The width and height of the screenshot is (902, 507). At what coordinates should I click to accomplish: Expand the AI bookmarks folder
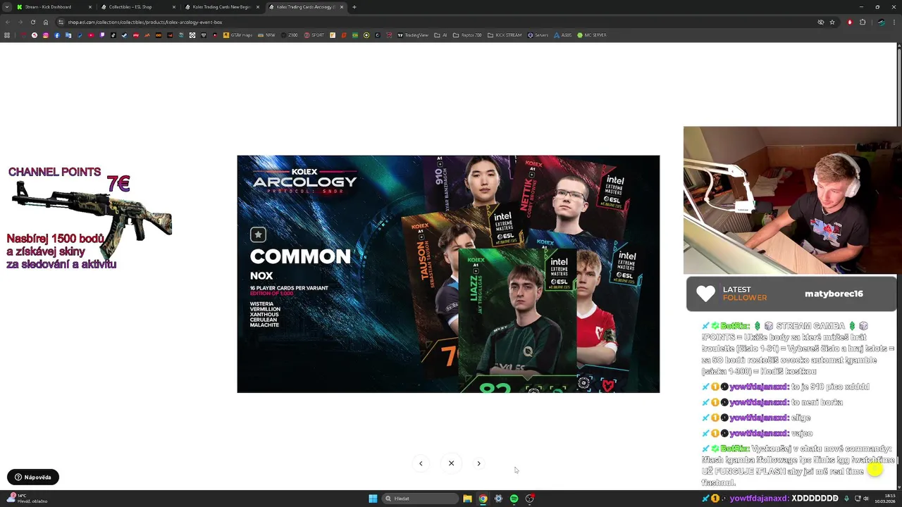tap(440, 35)
